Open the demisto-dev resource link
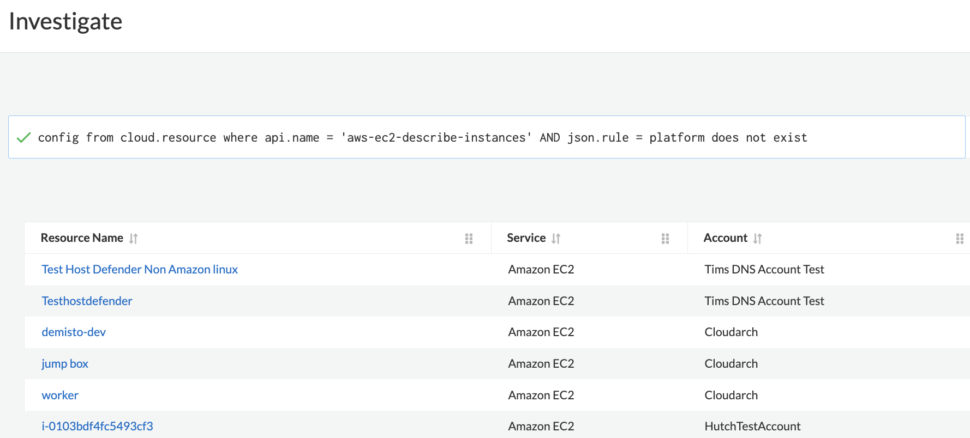Image resolution: width=970 pixels, height=438 pixels. (x=74, y=332)
